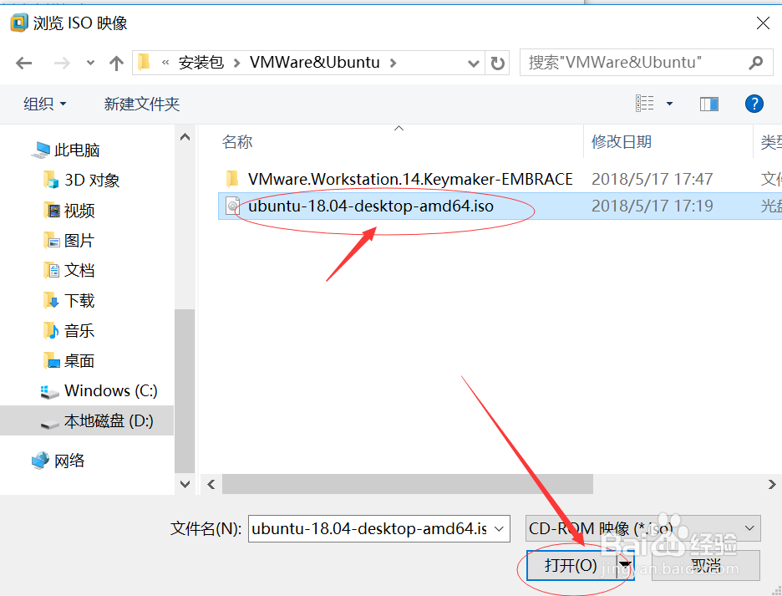
Task: Open the view options dropdown arrow
Action: [x=669, y=104]
